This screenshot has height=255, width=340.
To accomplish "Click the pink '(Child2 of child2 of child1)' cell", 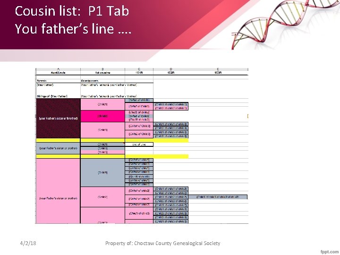I will pos(171,108).
